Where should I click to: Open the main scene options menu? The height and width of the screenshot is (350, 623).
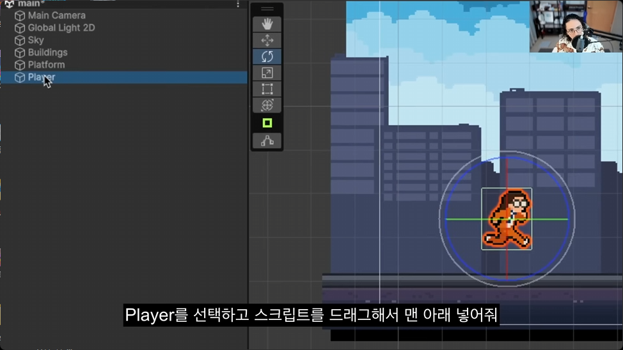[x=237, y=4]
